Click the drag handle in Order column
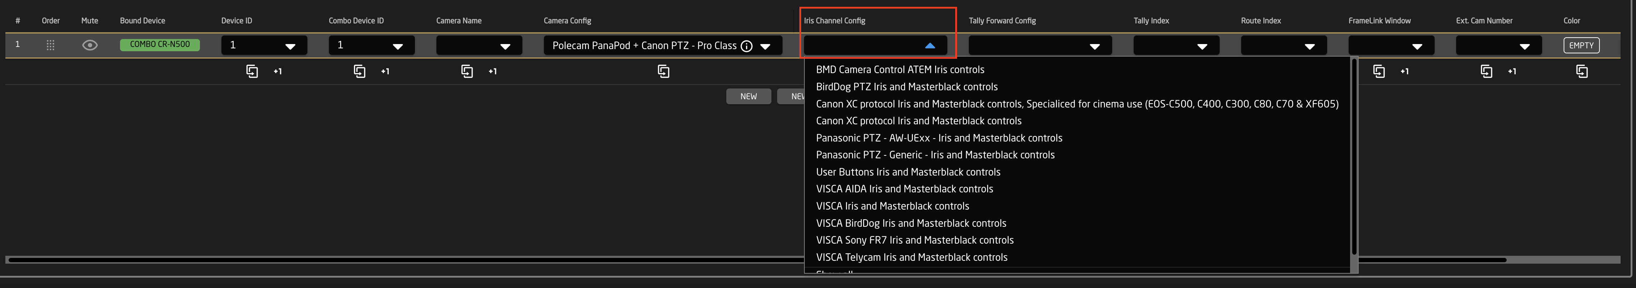The height and width of the screenshot is (288, 1636). [51, 45]
